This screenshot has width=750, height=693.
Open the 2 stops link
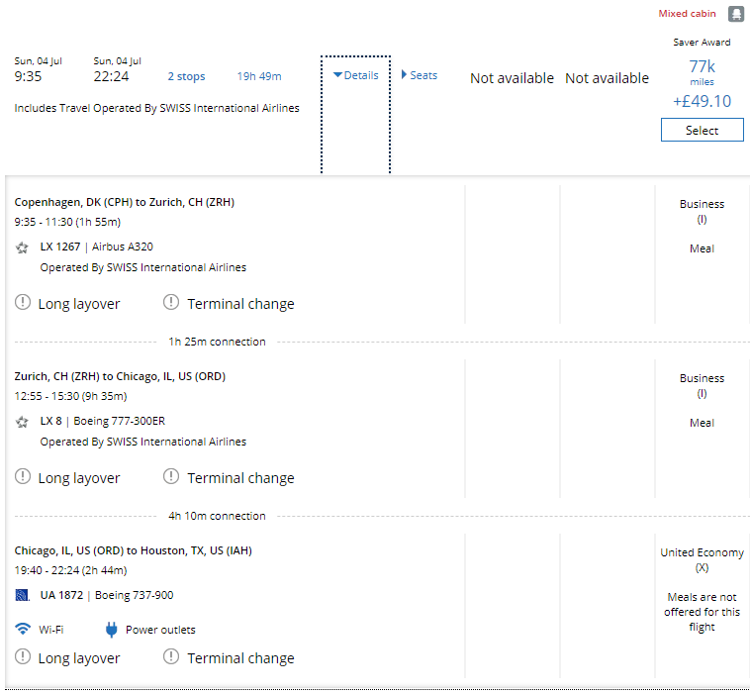pyautogui.click(x=186, y=76)
